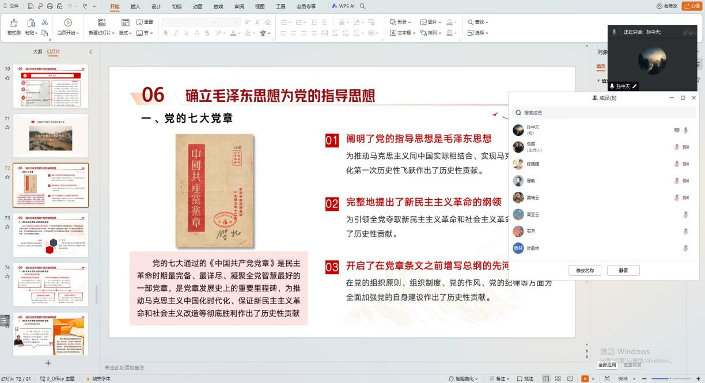Toggle normal view button in status bar

[x=546, y=378]
